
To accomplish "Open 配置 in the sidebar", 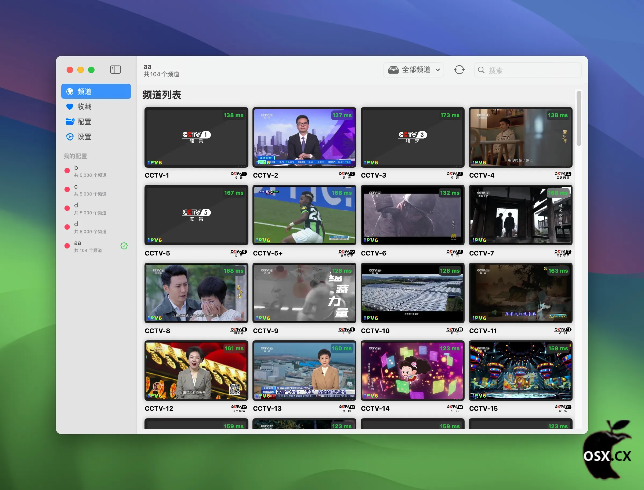I will [96, 122].
